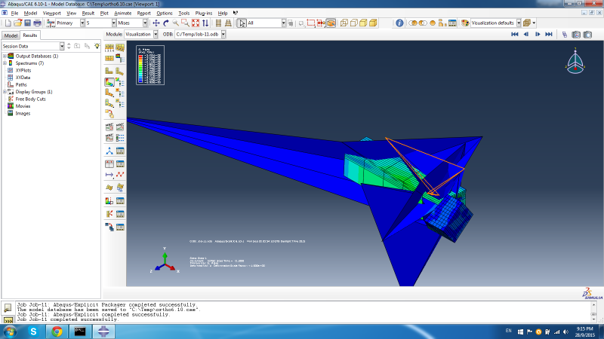Print the current viewport

tap(37, 23)
